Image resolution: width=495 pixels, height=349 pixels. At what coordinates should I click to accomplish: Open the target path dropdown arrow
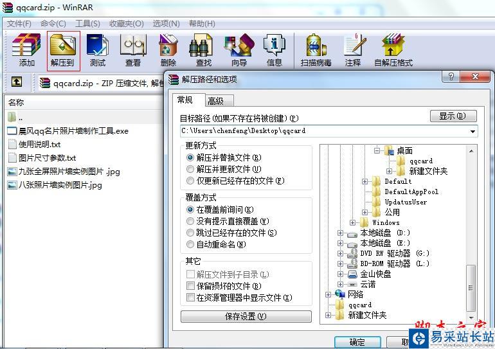473,131
